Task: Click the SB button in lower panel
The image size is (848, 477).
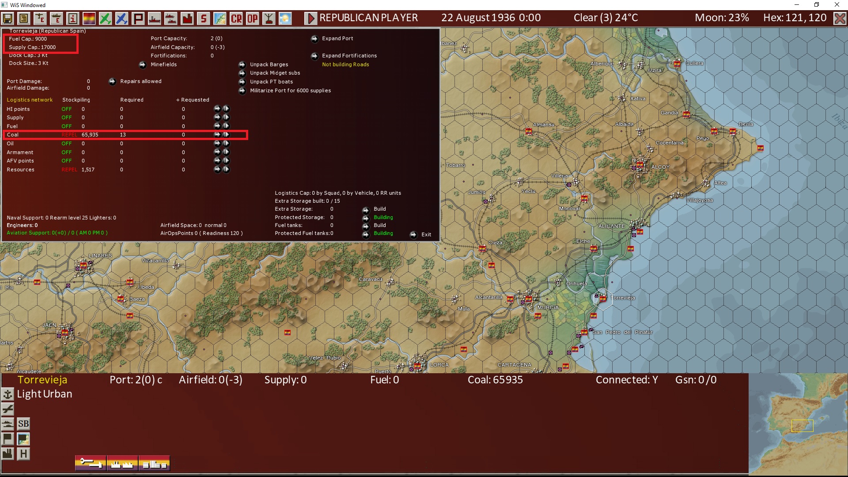Action: click(23, 424)
